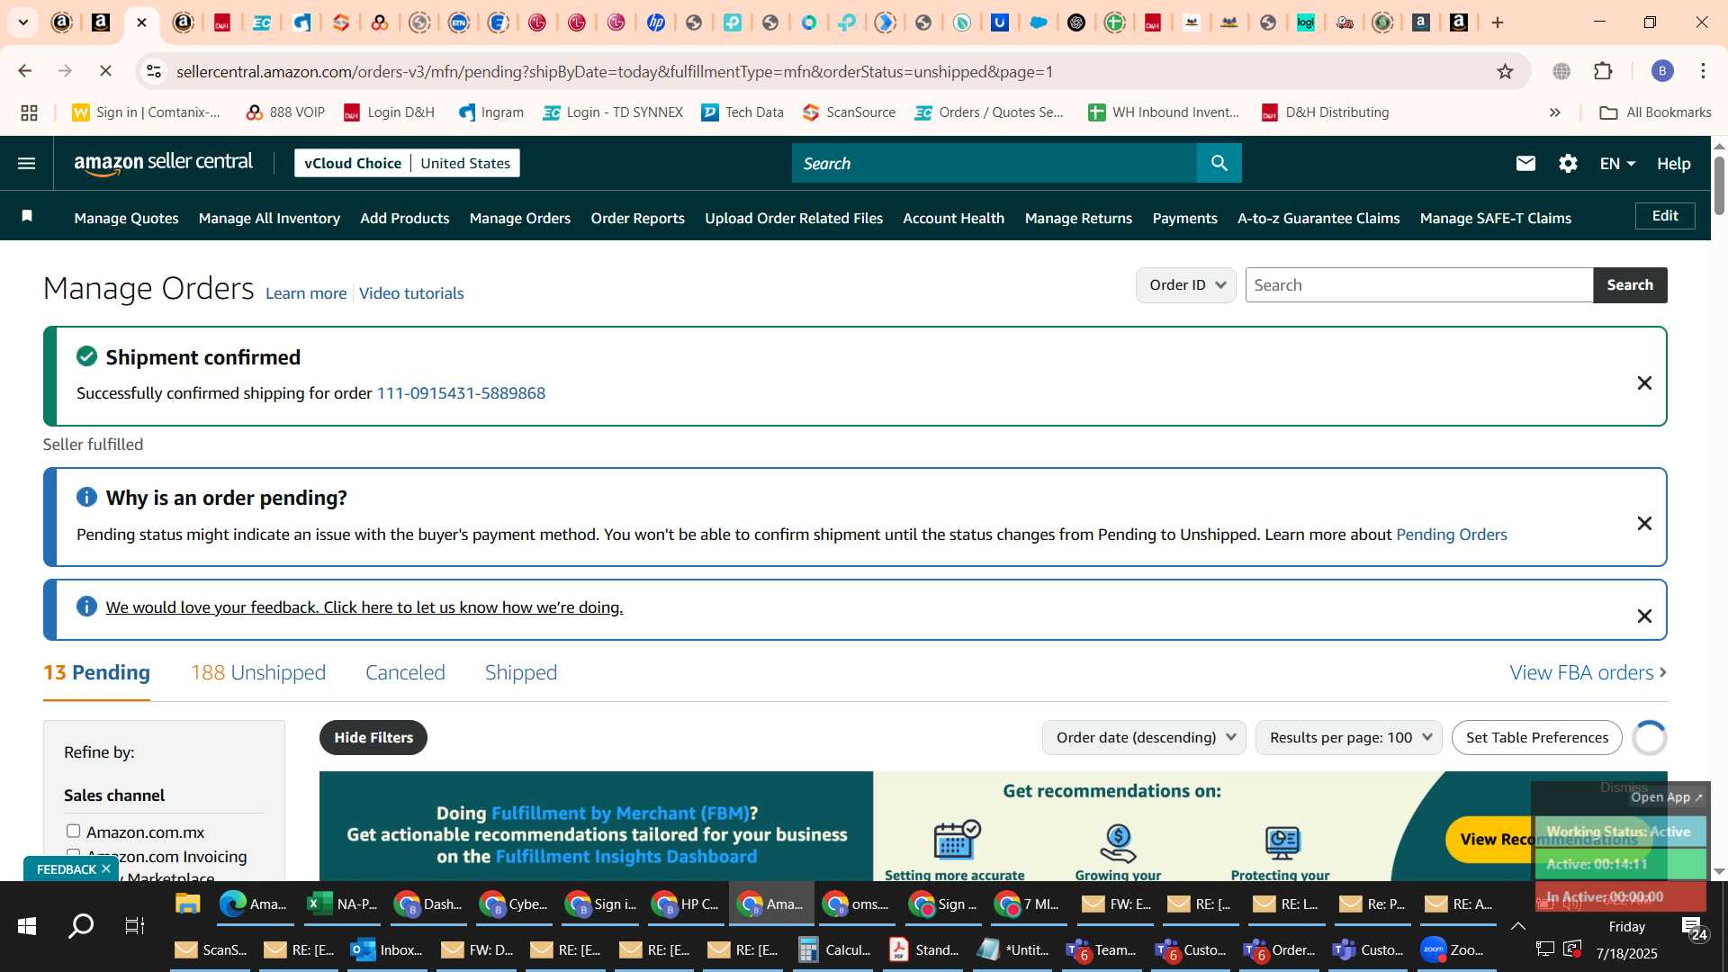The width and height of the screenshot is (1728, 972).
Task: Click the Seller Central header search box
Action: pyautogui.click(x=994, y=163)
